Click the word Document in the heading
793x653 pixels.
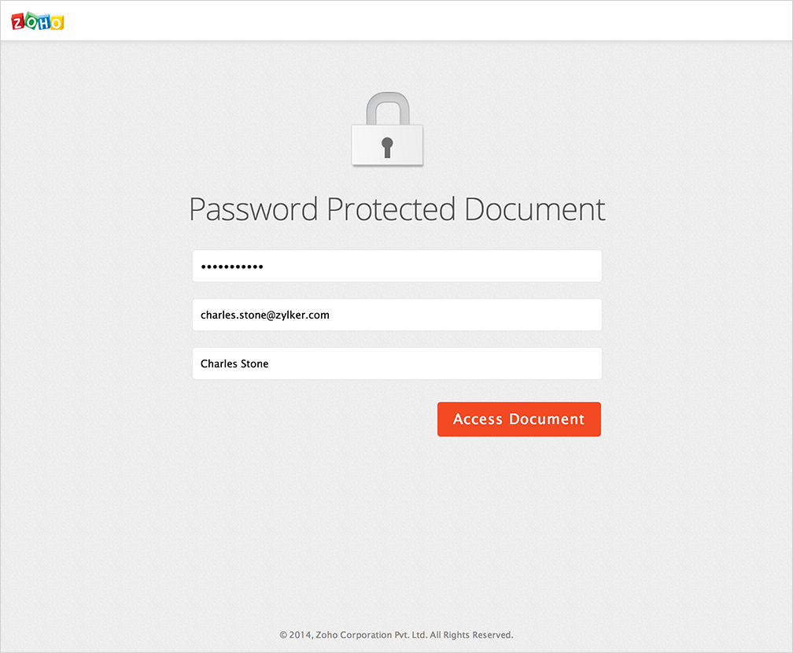pos(535,210)
